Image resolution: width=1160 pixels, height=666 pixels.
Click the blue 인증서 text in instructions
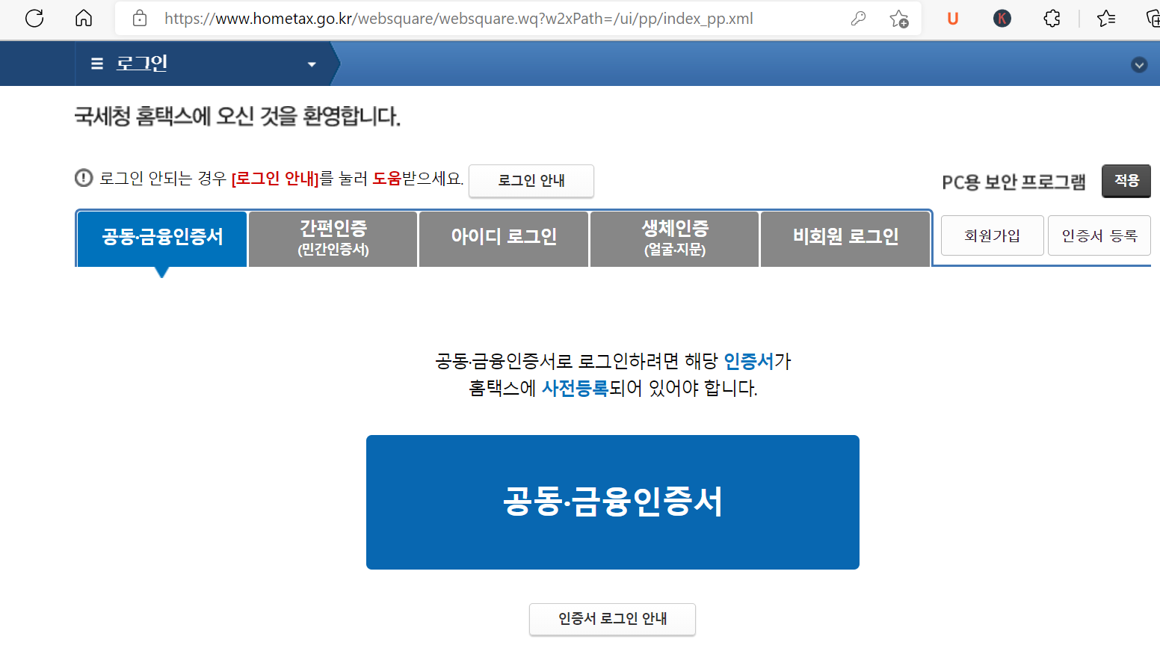coord(748,361)
